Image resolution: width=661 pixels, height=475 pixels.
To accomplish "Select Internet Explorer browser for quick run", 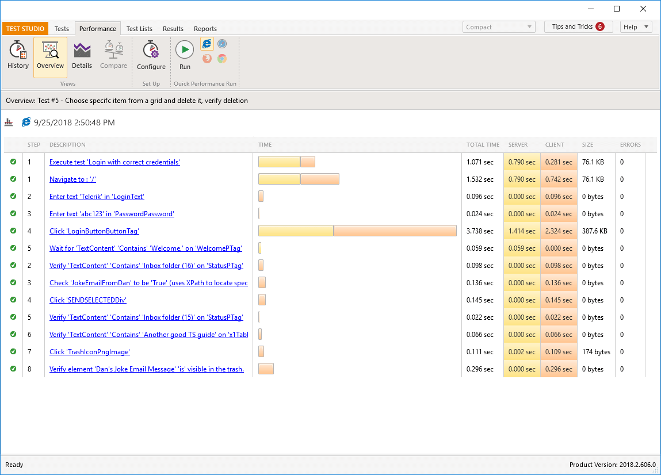I will (x=207, y=44).
